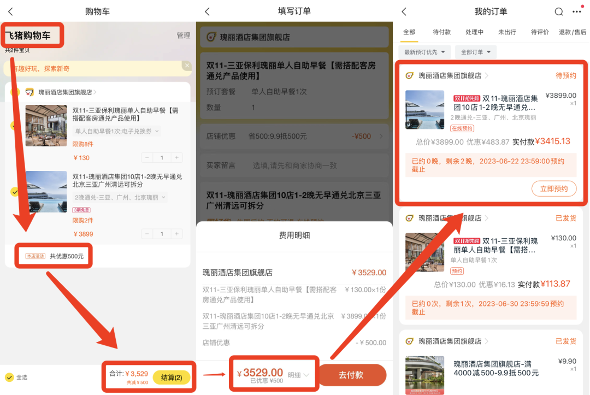Screen dimensions: 590x395
Task: Switch to 全部 orders tab
Action: 409,32
